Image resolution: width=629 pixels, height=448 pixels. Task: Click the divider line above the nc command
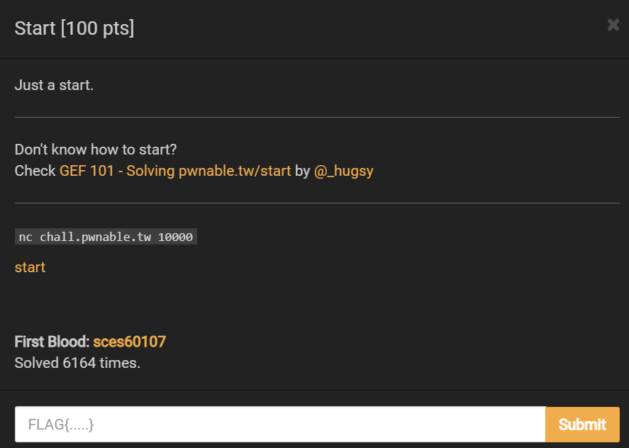(x=317, y=203)
